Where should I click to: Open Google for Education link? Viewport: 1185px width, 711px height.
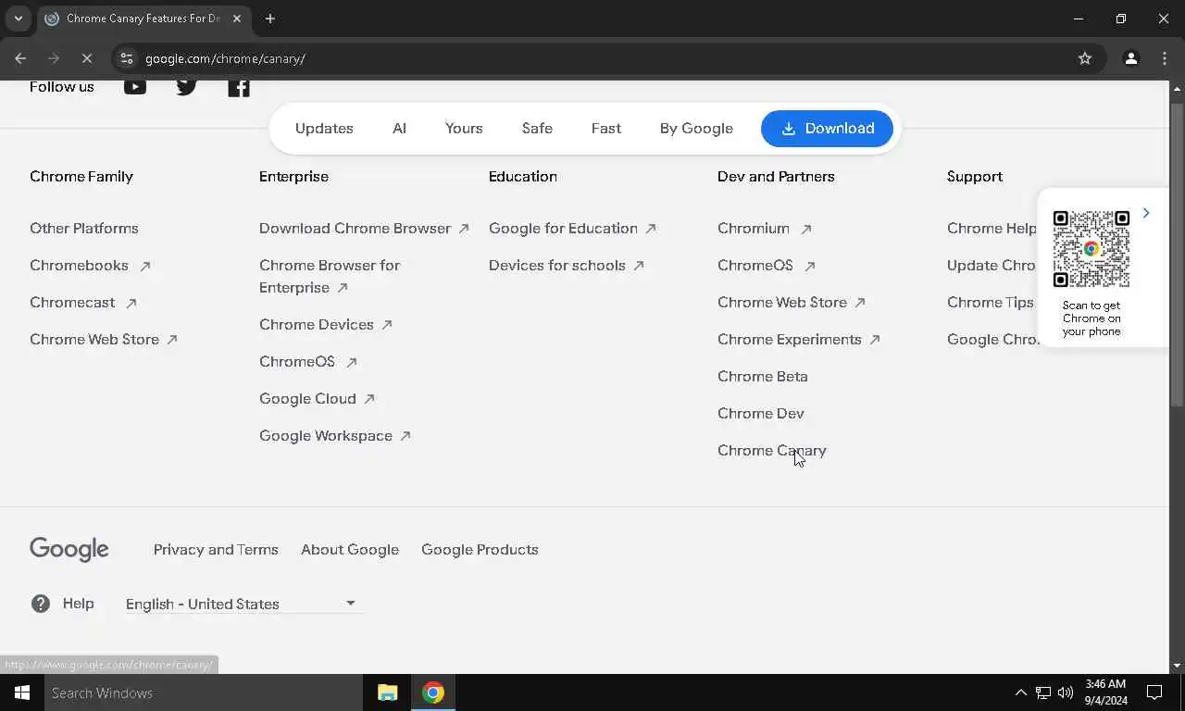click(572, 229)
